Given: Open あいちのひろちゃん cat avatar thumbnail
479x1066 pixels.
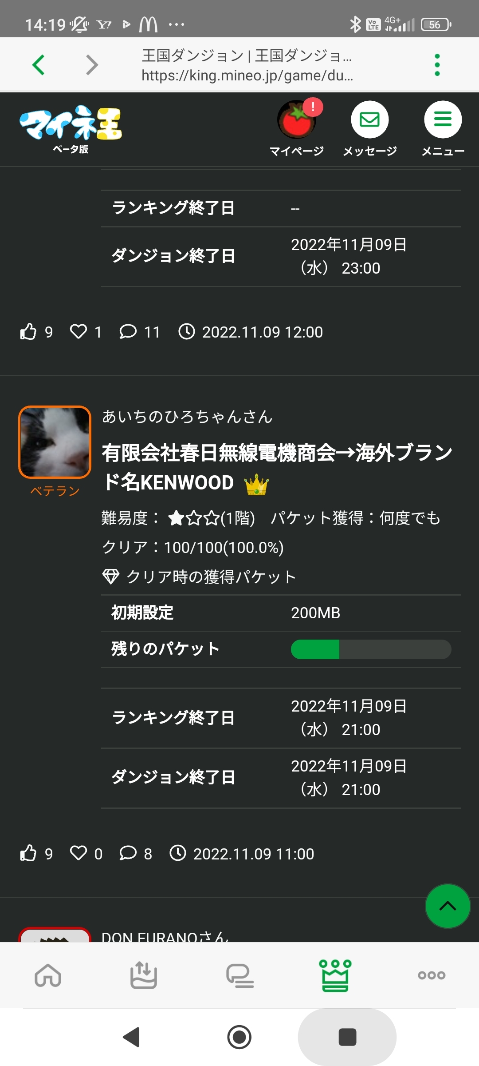Looking at the screenshot, I should pos(55,442).
